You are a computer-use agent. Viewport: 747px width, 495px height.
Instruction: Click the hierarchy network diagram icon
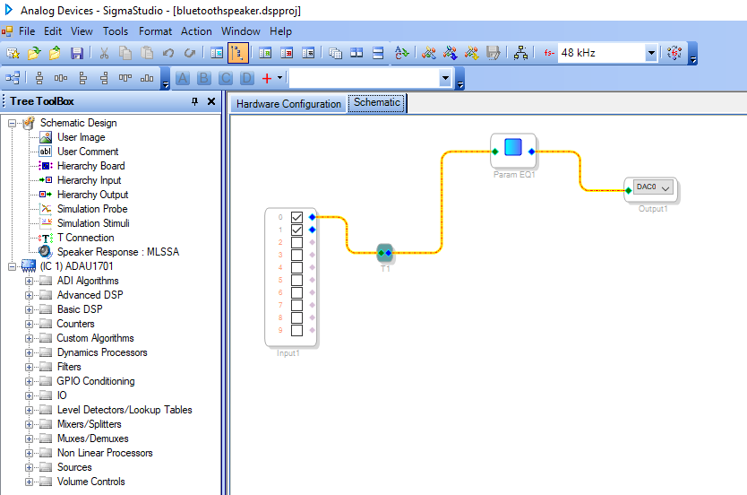click(x=520, y=53)
